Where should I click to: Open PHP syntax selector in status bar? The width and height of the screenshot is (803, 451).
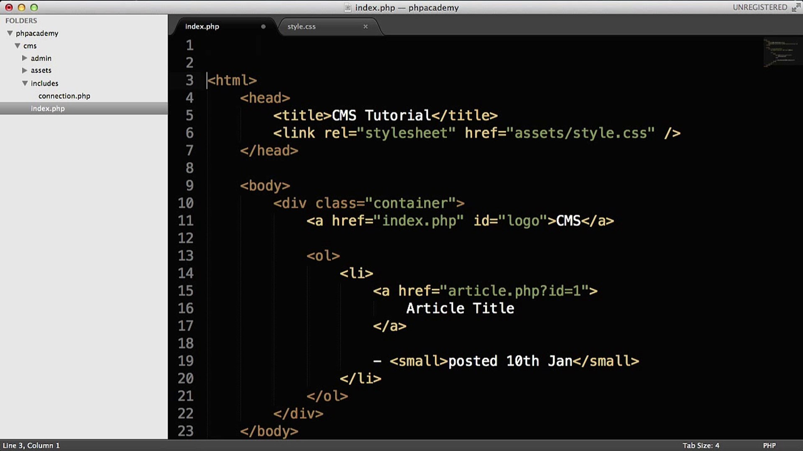click(x=769, y=445)
